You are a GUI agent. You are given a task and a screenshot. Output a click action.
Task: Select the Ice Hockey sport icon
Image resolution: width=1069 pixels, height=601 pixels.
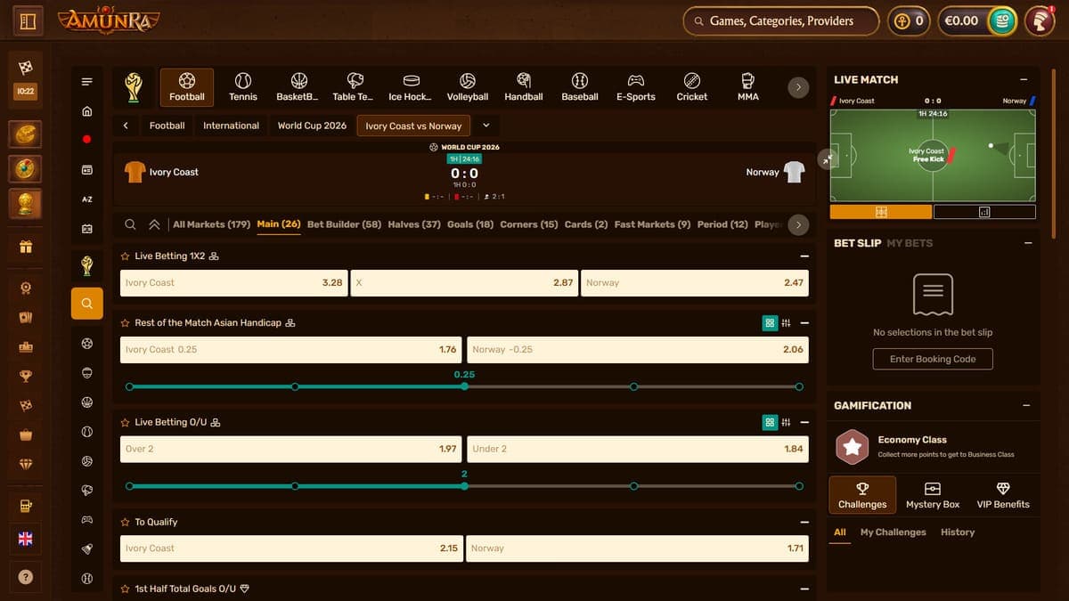(410, 87)
